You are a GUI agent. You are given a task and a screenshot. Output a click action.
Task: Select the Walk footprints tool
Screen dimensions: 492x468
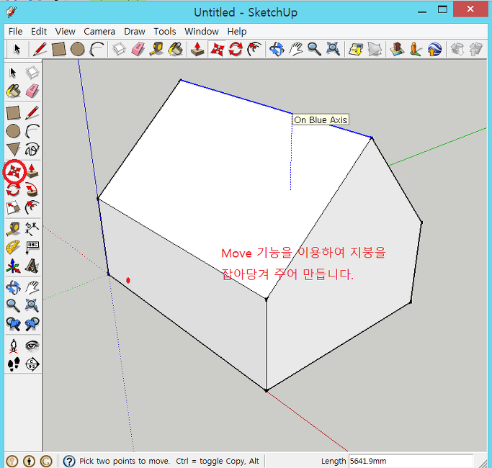[x=13, y=364]
